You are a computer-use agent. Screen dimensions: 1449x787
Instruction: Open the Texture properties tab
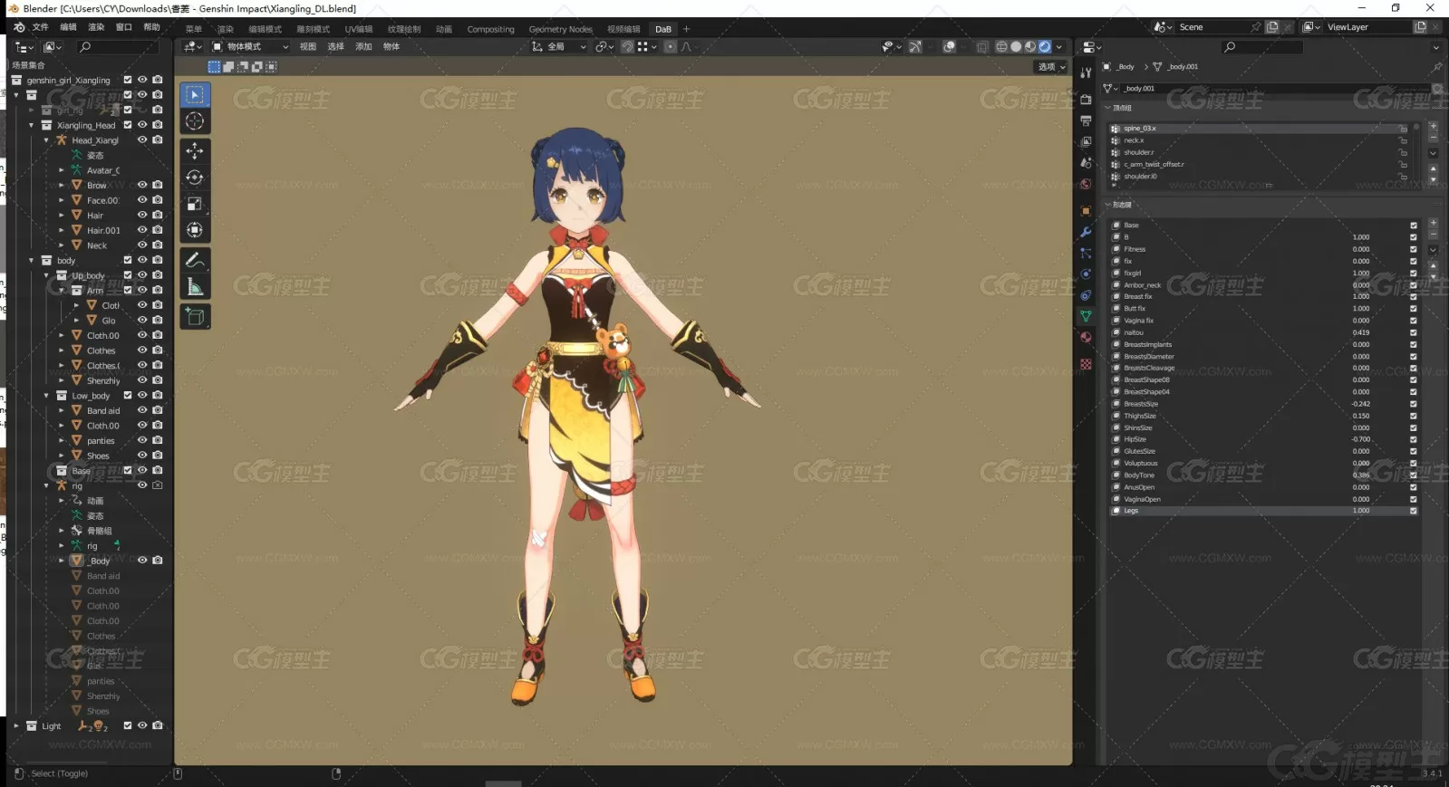point(1086,364)
